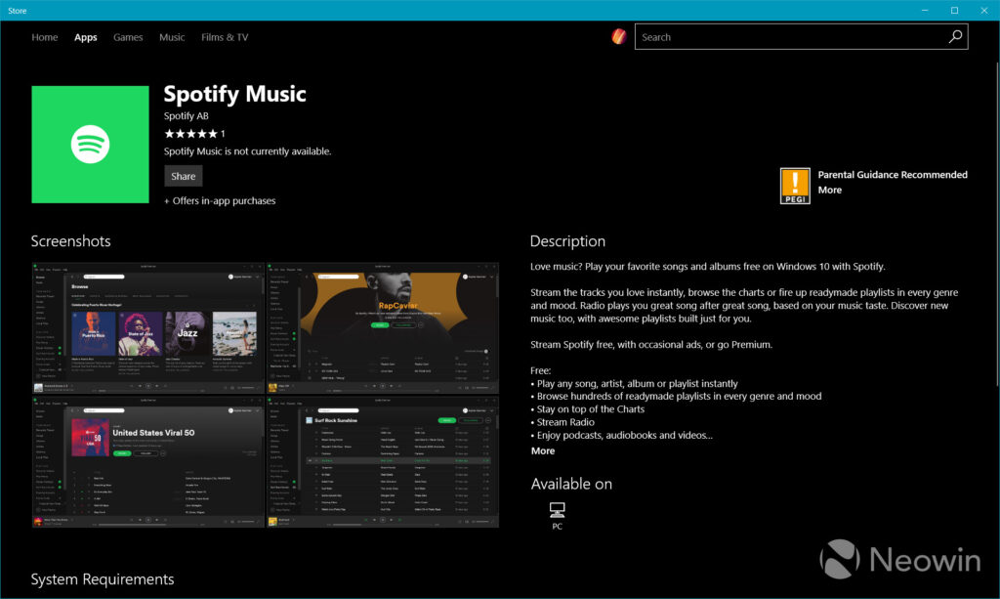View the Surf Rock Sunshine screenshot
The width and height of the screenshot is (1000, 599).
[383, 462]
